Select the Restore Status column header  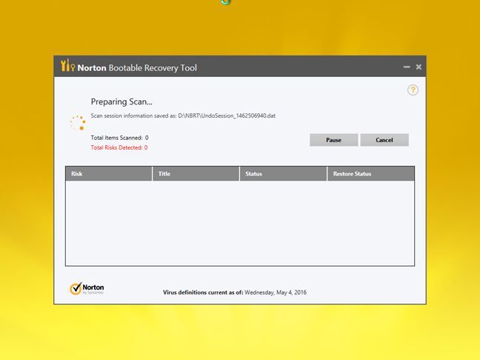370,174
